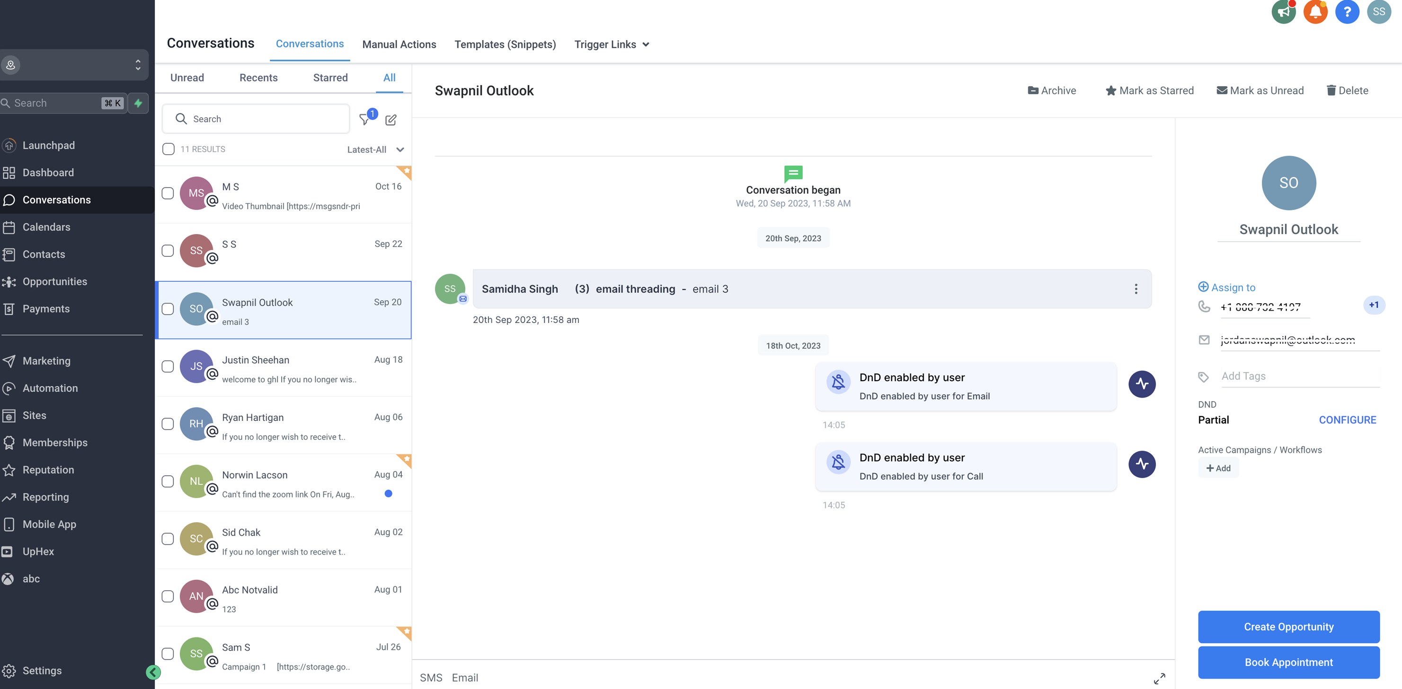1402x689 pixels.
Task: Open the Manual Actions tab
Action: coord(399,44)
